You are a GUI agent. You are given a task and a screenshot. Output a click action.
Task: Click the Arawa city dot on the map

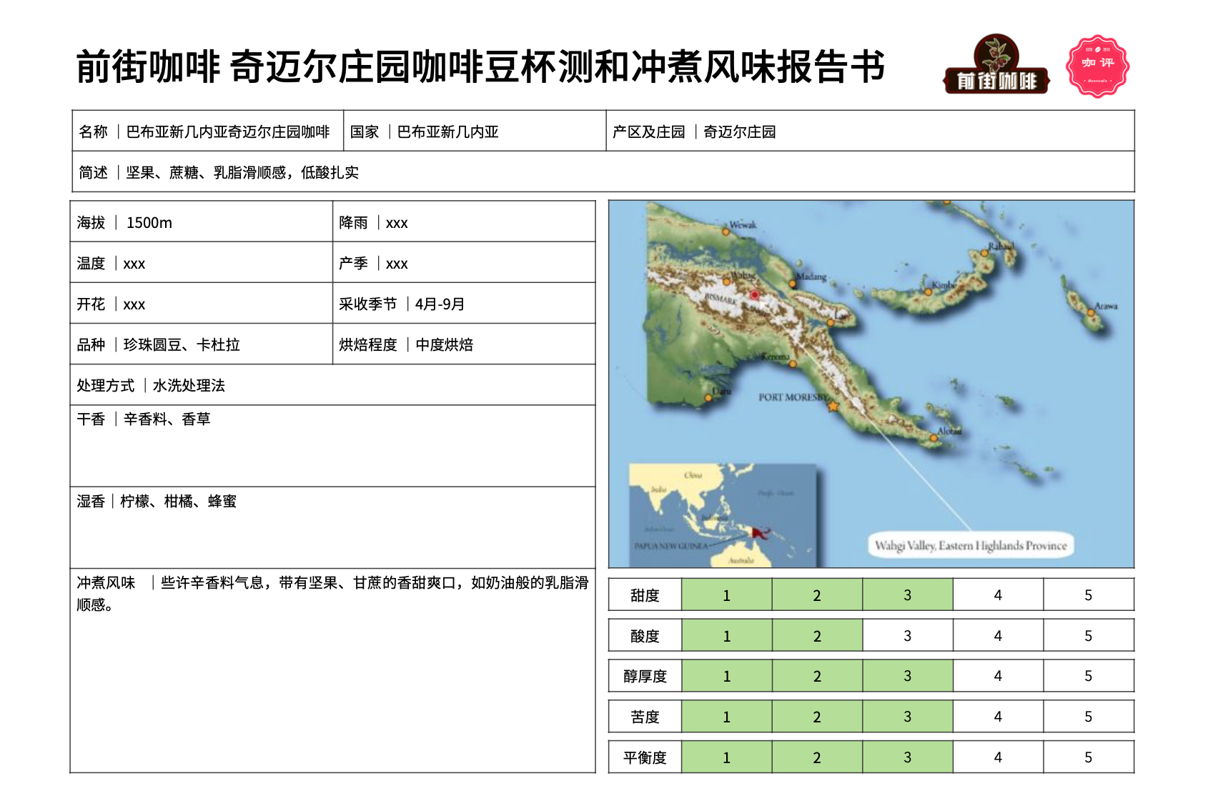tap(1091, 313)
